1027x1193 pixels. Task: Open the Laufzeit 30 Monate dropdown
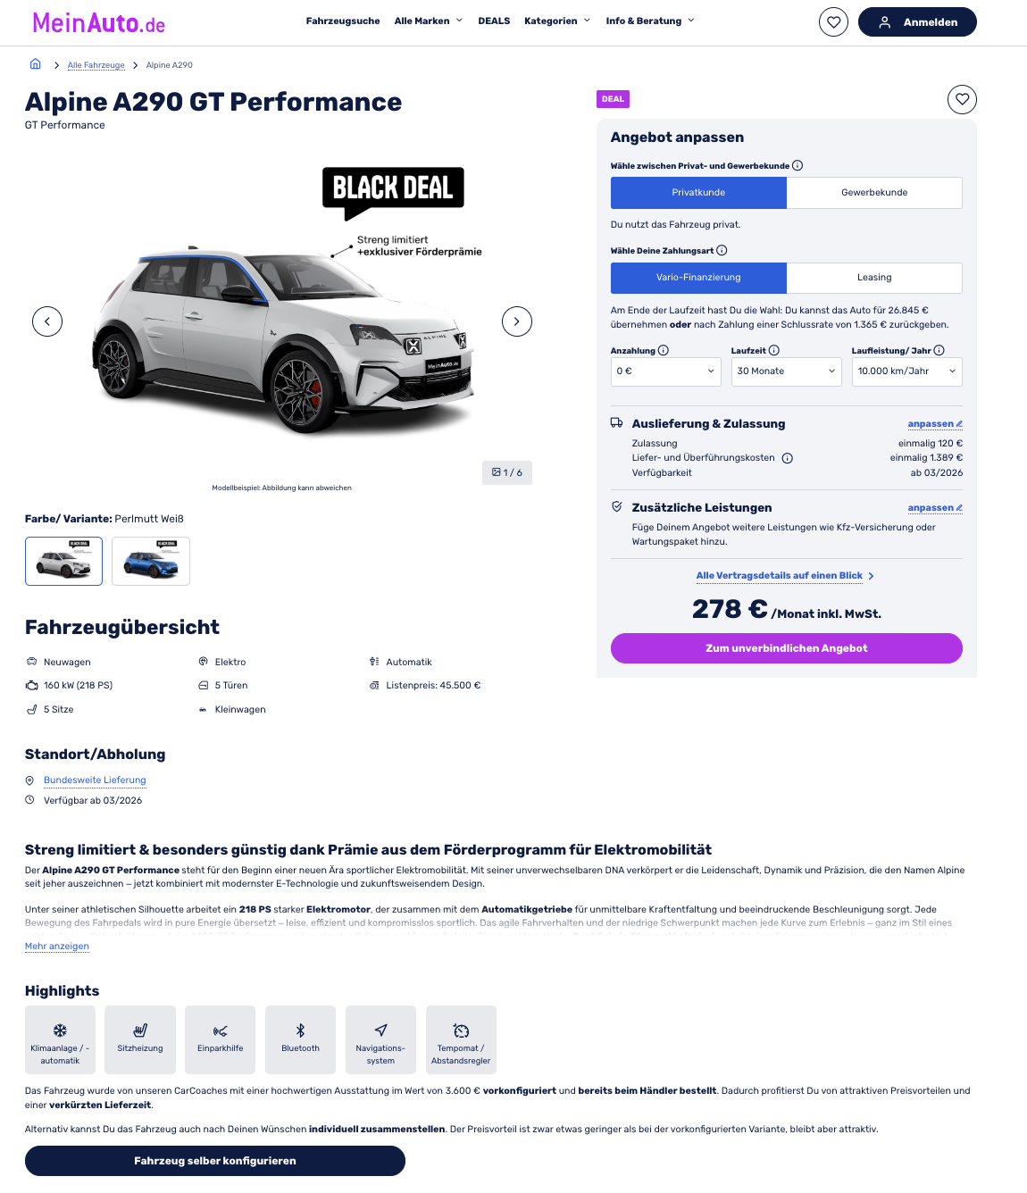[x=787, y=371]
